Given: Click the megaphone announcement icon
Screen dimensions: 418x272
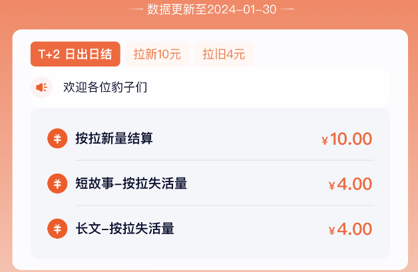Looking at the screenshot, I should point(41,87).
